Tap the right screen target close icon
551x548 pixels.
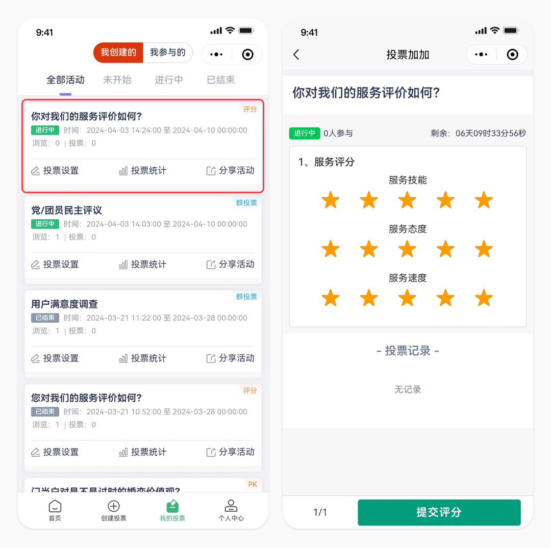coord(512,55)
